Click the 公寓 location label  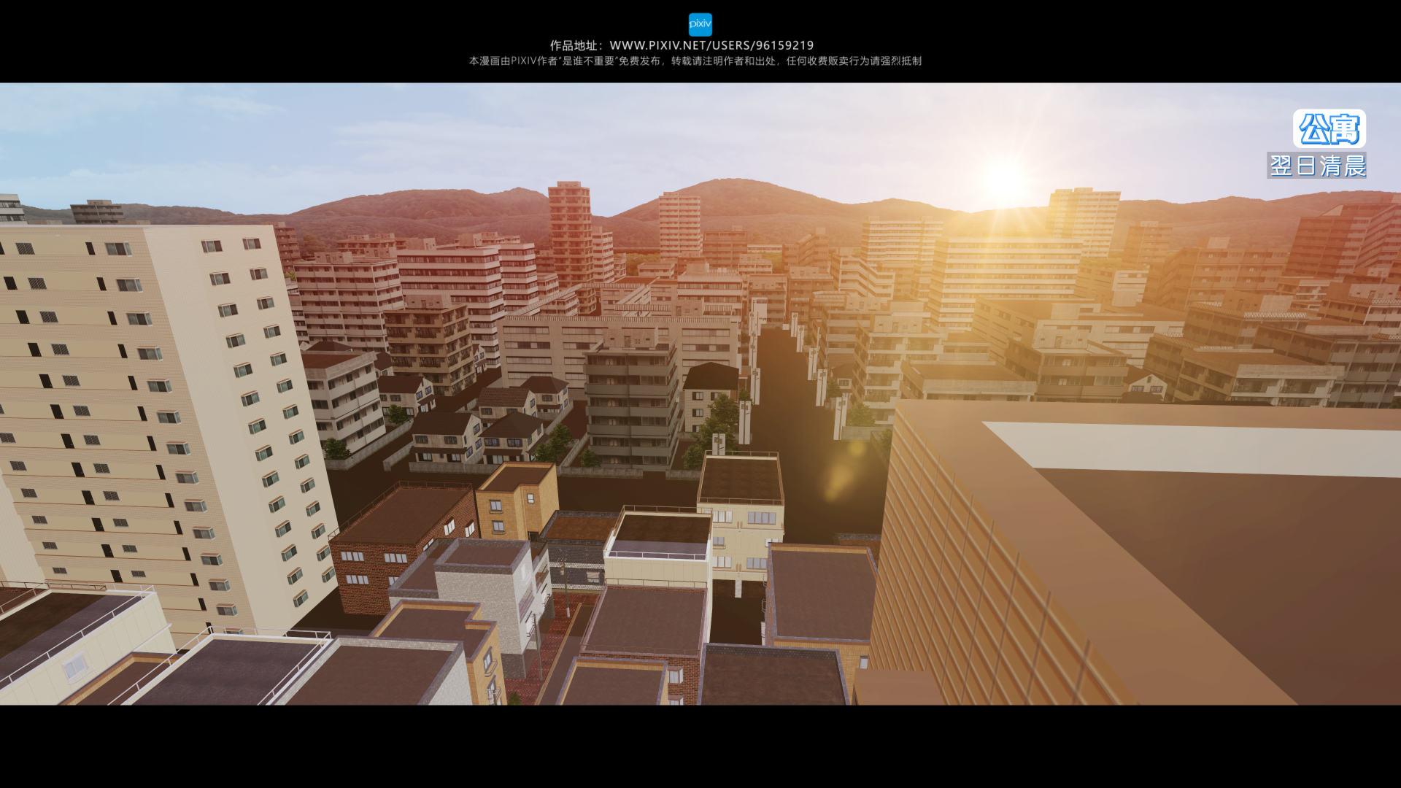(x=1329, y=130)
